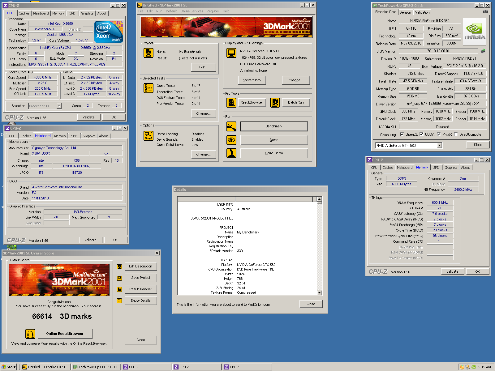The width and height of the screenshot is (495, 371).
Task: Click the Edit Description icon in Overall Score
Action: tap(119, 267)
